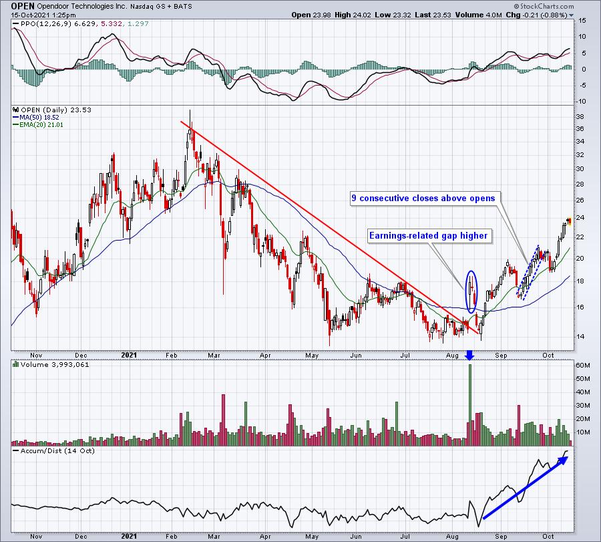601x542 pixels.
Task: Click the Aug label on the bottom axis
Action: tap(454, 356)
